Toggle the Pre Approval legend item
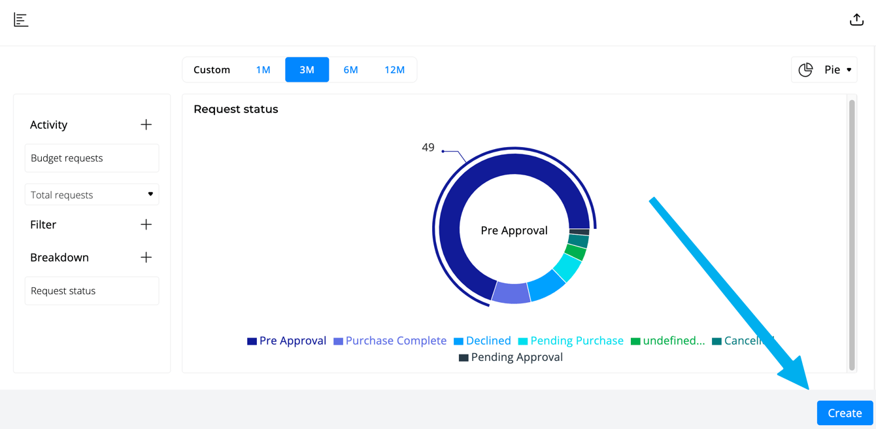The width and height of the screenshot is (876, 429). pos(286,341)
